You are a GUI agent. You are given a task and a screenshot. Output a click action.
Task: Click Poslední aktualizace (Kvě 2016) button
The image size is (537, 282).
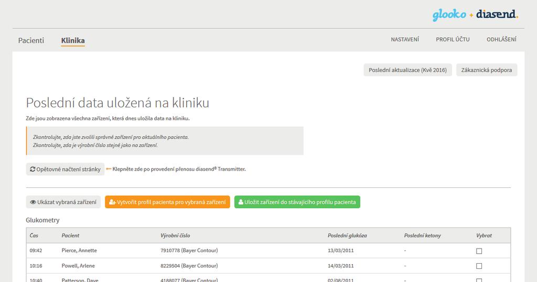pyautogui.click(x=407, y=70)
